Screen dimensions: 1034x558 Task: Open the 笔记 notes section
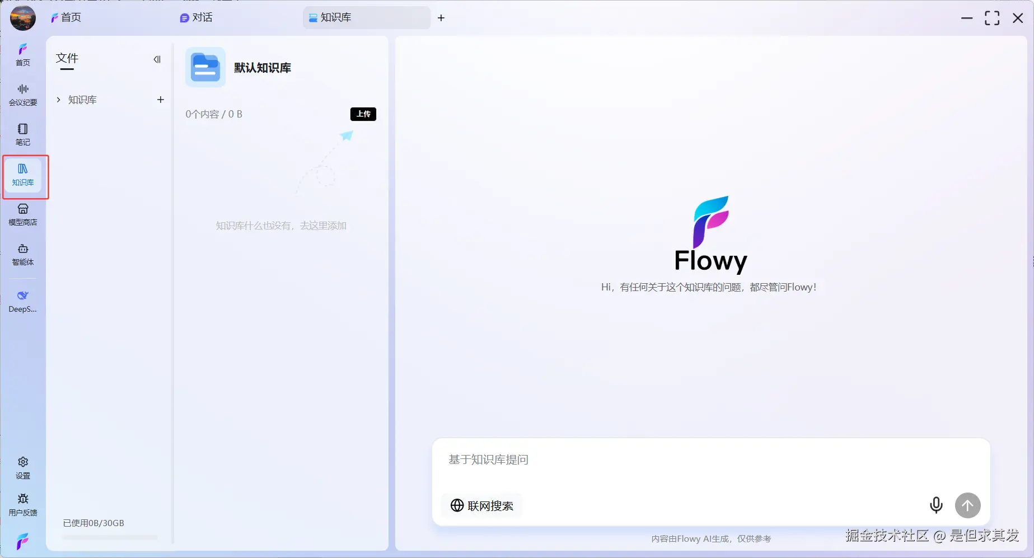(x=22, y=134)
